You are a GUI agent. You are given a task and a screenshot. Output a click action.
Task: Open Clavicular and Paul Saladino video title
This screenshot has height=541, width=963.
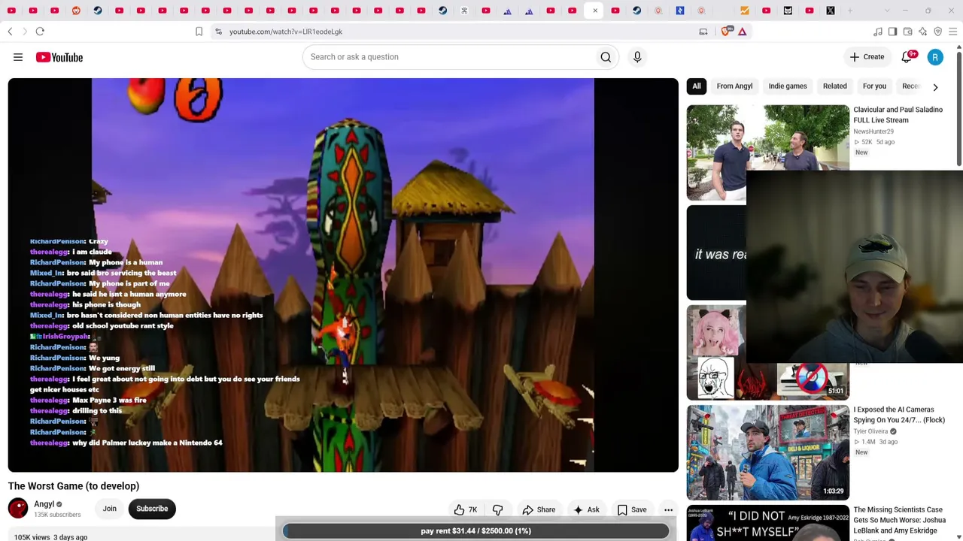pos(898,115)
